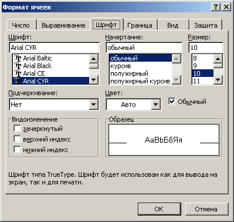Pick font size 11
This screenshot has height=222, width=234.
coord(203,81)
